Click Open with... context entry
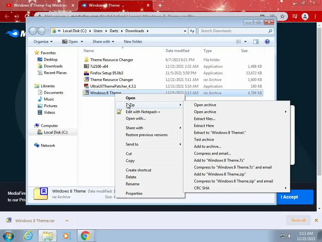This screenshot has height=242, width=322. pyautogui.click(x=136, y=118)
